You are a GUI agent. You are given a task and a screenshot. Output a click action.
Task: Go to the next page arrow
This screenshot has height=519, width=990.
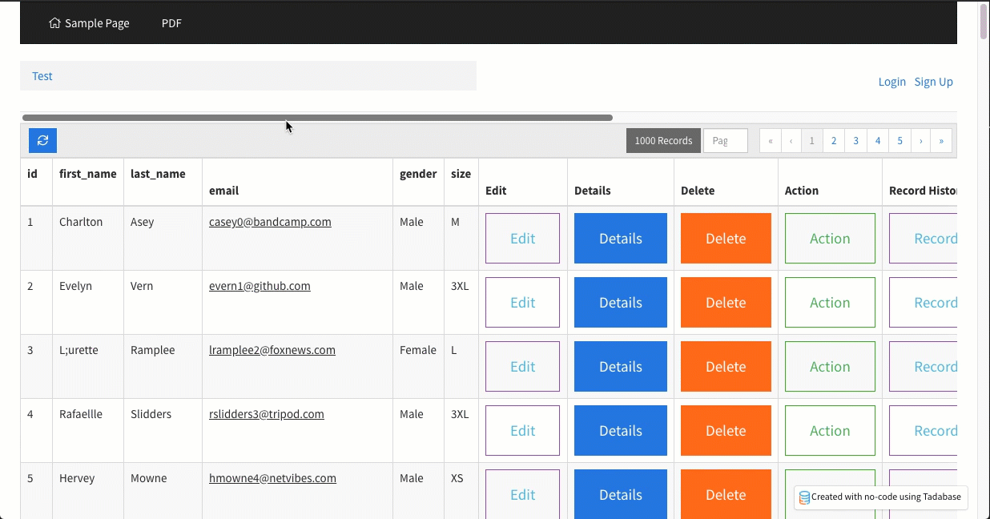[x=921, y=141]
